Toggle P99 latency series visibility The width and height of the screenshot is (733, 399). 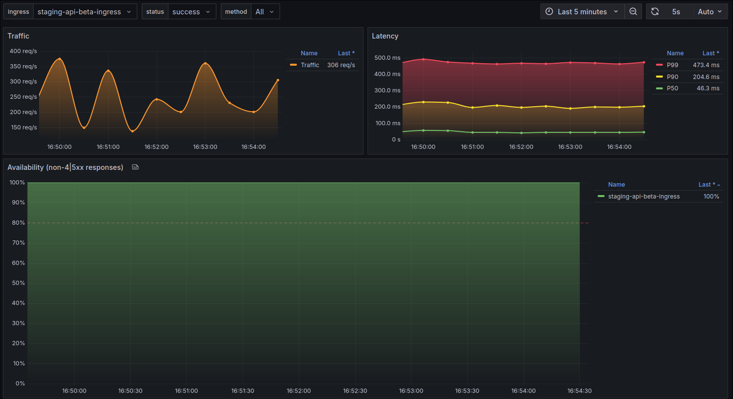(672, 65)
